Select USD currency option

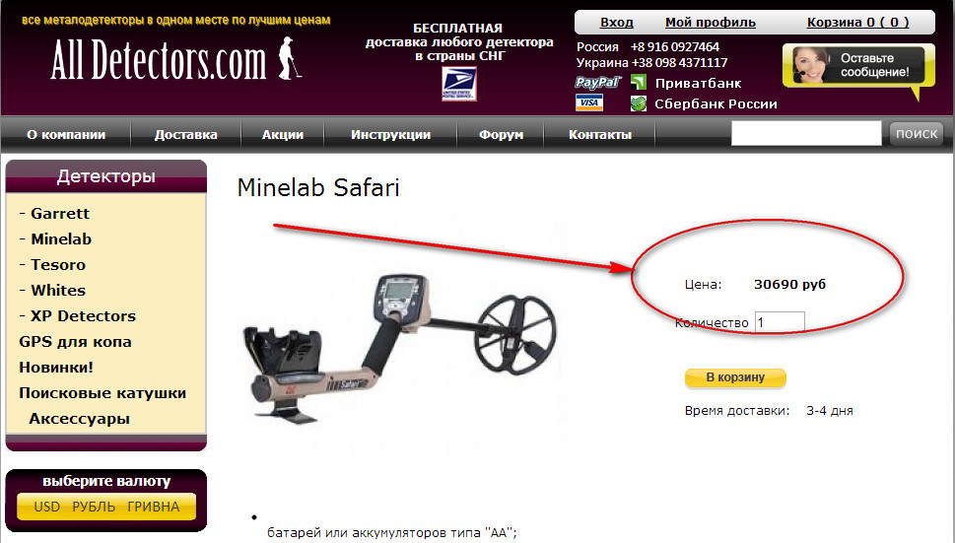pyautogui.click(x=47, y=507)
